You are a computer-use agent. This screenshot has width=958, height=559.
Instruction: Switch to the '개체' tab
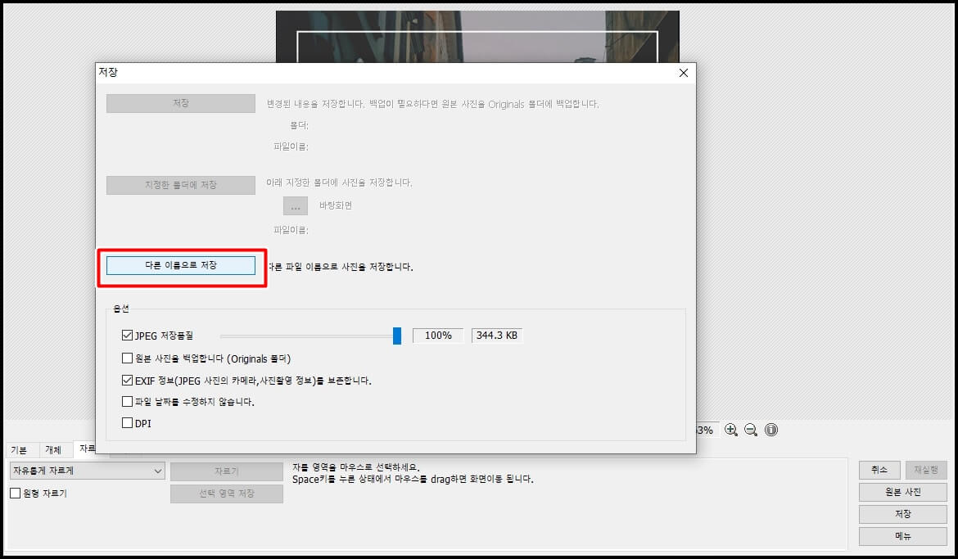53,450
